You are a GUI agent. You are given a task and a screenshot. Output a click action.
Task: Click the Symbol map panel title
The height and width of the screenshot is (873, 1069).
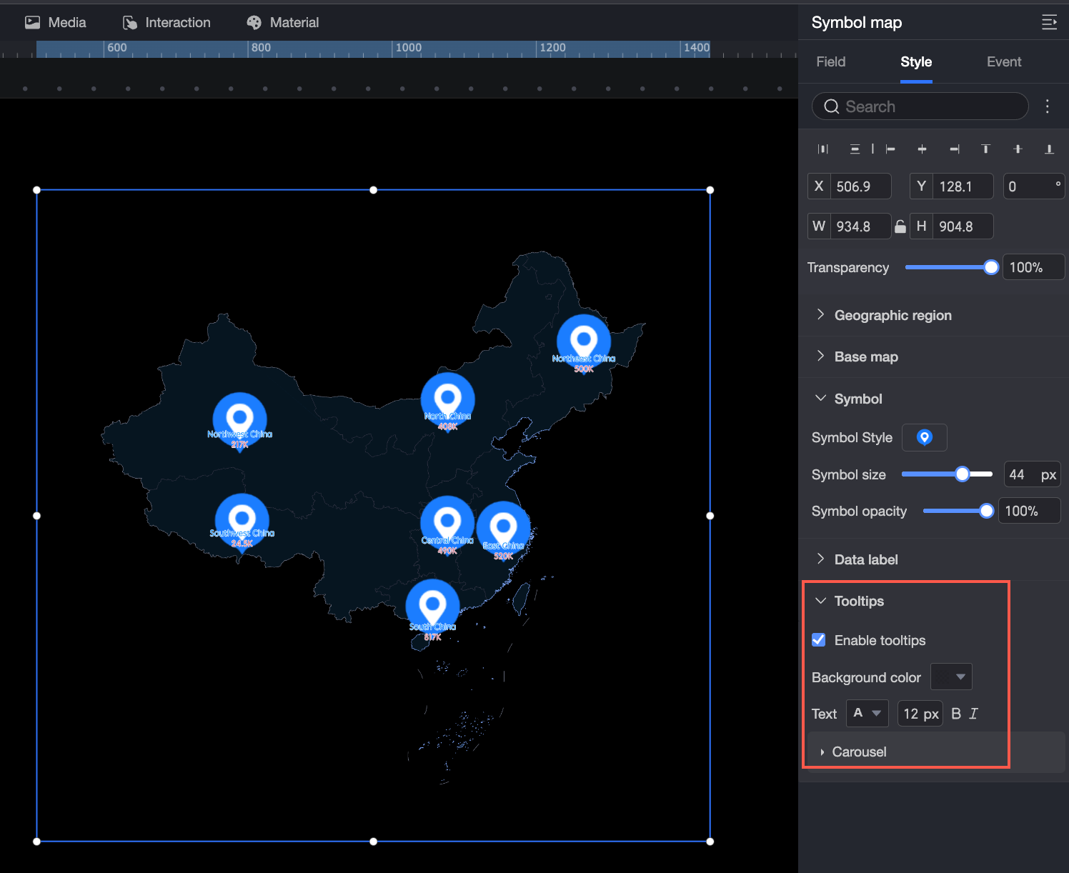857,23
